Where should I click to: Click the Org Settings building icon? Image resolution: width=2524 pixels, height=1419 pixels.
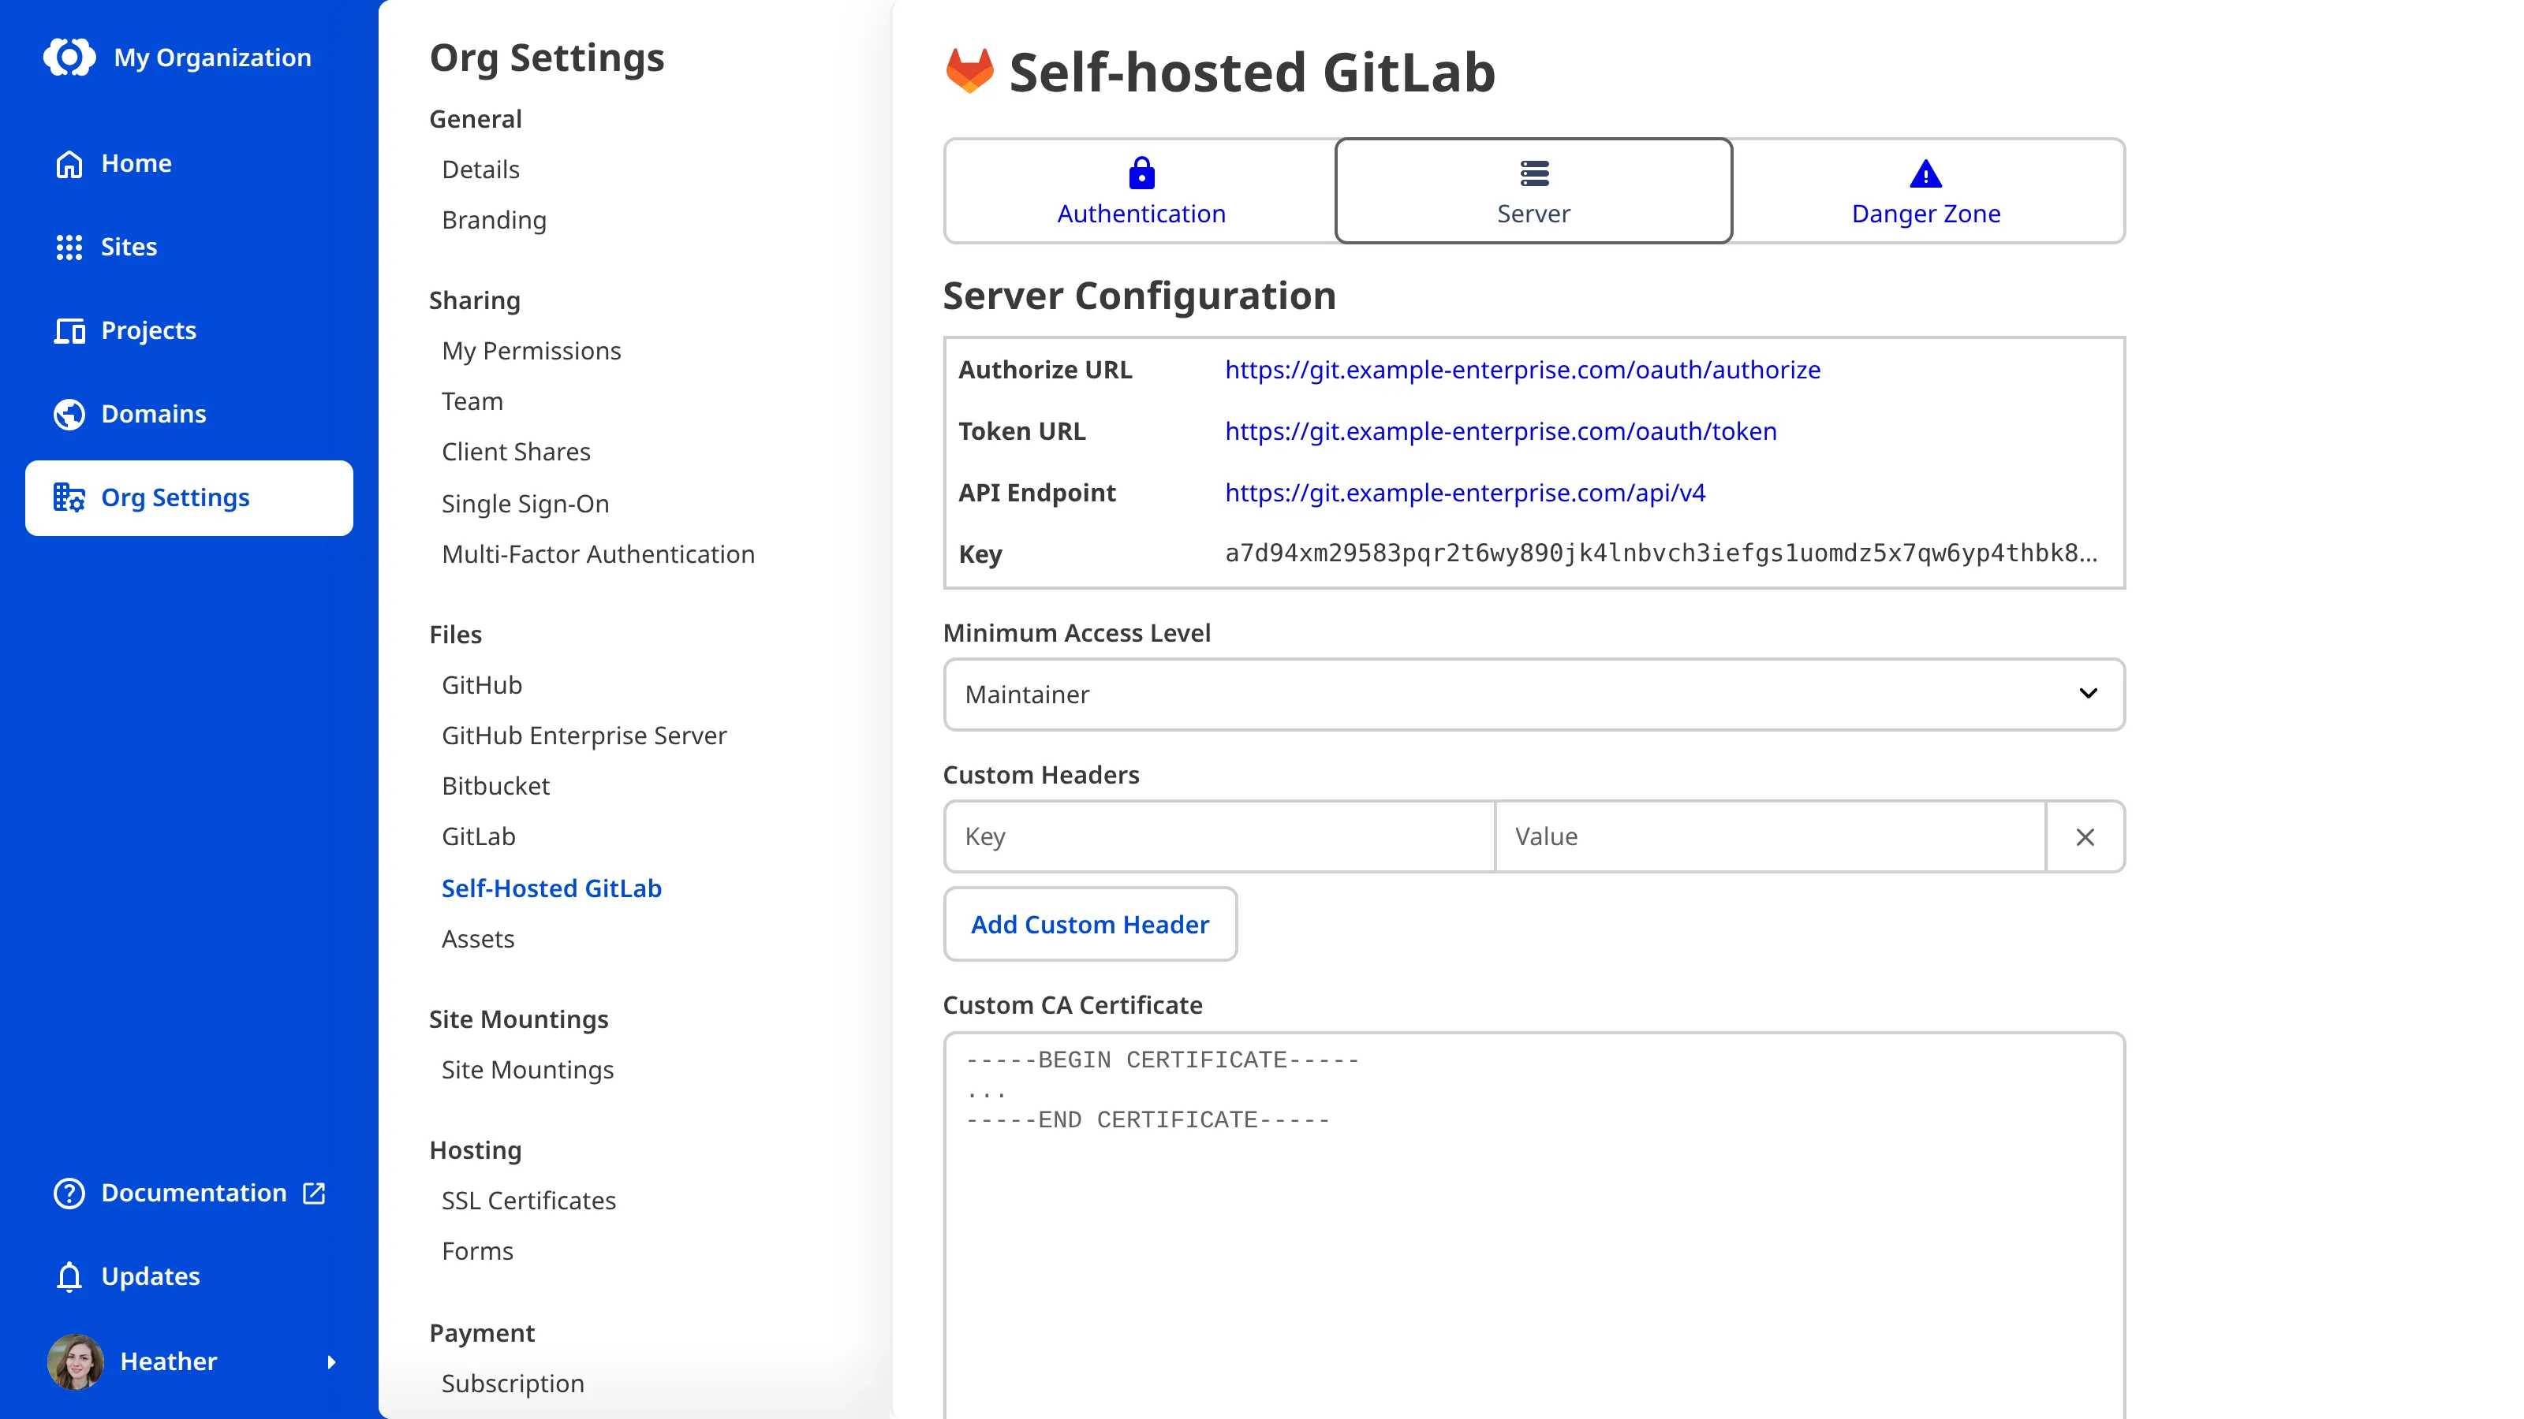[69, 497]
